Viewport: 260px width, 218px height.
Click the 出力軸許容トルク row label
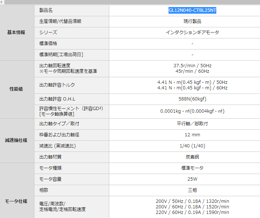pyautogui.click(x=57, y=85)
